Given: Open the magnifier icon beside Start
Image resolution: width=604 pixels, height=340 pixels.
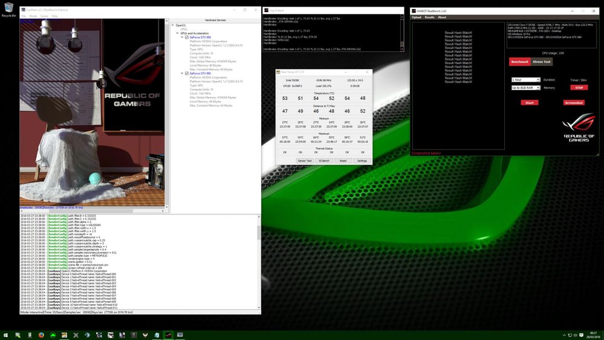Looking at the screenshot, I should coord(18,335).
